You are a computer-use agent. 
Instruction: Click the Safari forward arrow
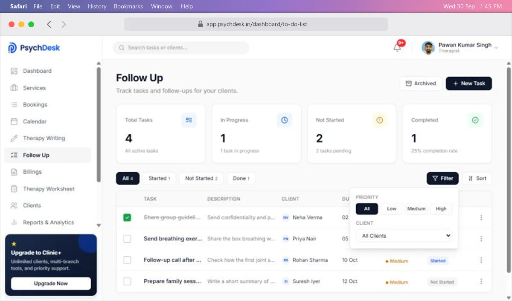pos(64,24)
